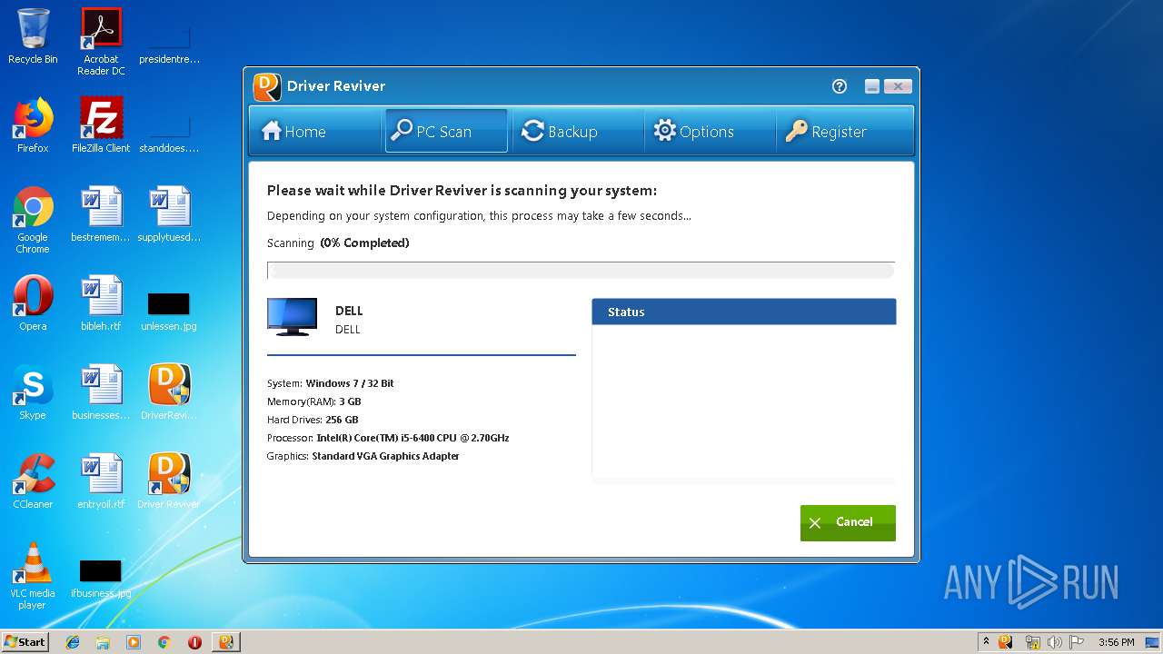Select the supplytuesd document icon
This screenshot has height=654, width=1163.
169,214
